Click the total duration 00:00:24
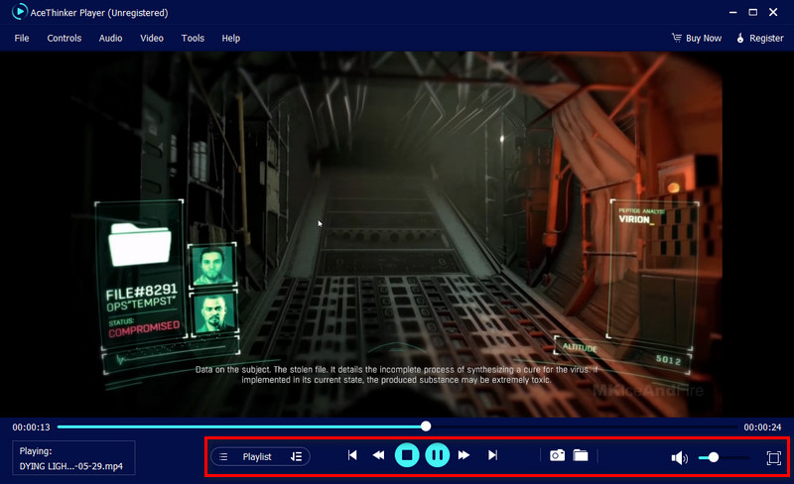This screenshot has width=794, height=484. [762, 427]
